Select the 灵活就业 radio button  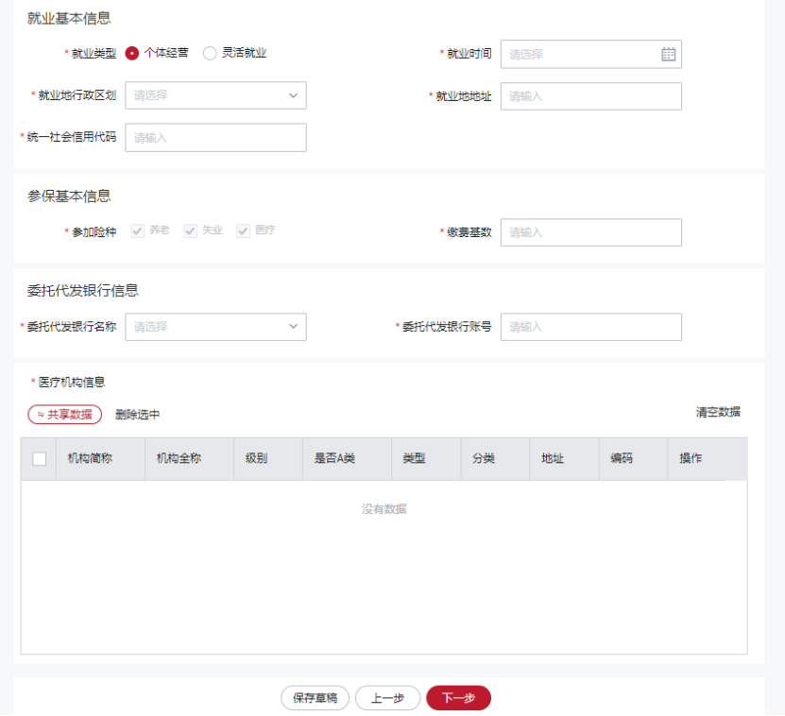point(210,54)
